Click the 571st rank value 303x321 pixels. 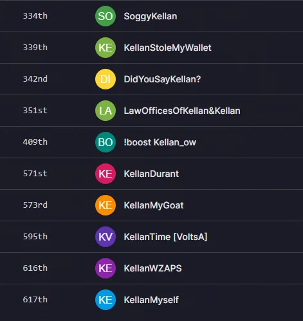point(35,174)
